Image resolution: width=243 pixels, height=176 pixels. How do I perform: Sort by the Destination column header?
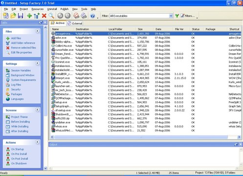click(x=90, y=29)
